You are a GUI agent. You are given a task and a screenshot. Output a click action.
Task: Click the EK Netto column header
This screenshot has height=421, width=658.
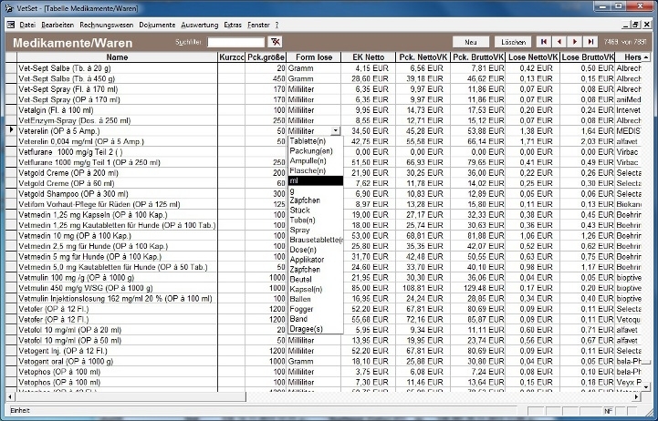(368, 57)
